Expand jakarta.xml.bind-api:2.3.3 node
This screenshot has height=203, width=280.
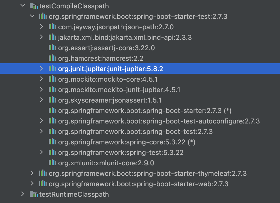pos(41,37)
